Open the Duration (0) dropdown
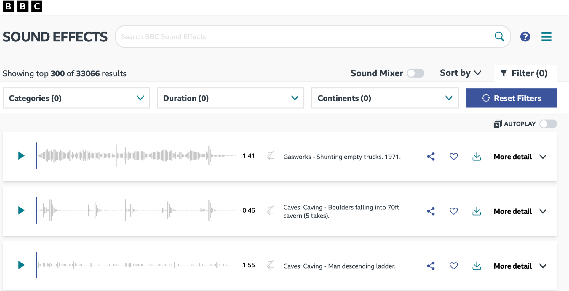The width and height of the screenshot is (569, 291). (x=231, y=98)
